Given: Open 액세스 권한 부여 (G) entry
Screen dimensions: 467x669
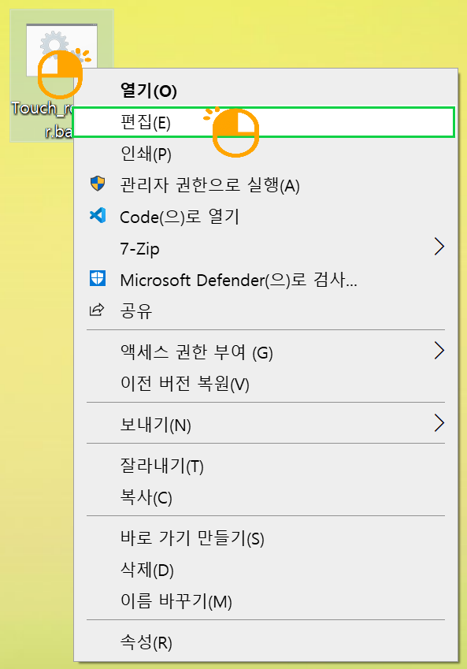Looking at the screenshot, I should (196, 352).
